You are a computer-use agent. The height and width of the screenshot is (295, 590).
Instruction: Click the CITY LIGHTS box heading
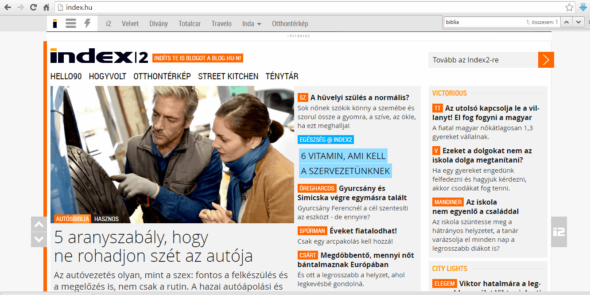450,268
